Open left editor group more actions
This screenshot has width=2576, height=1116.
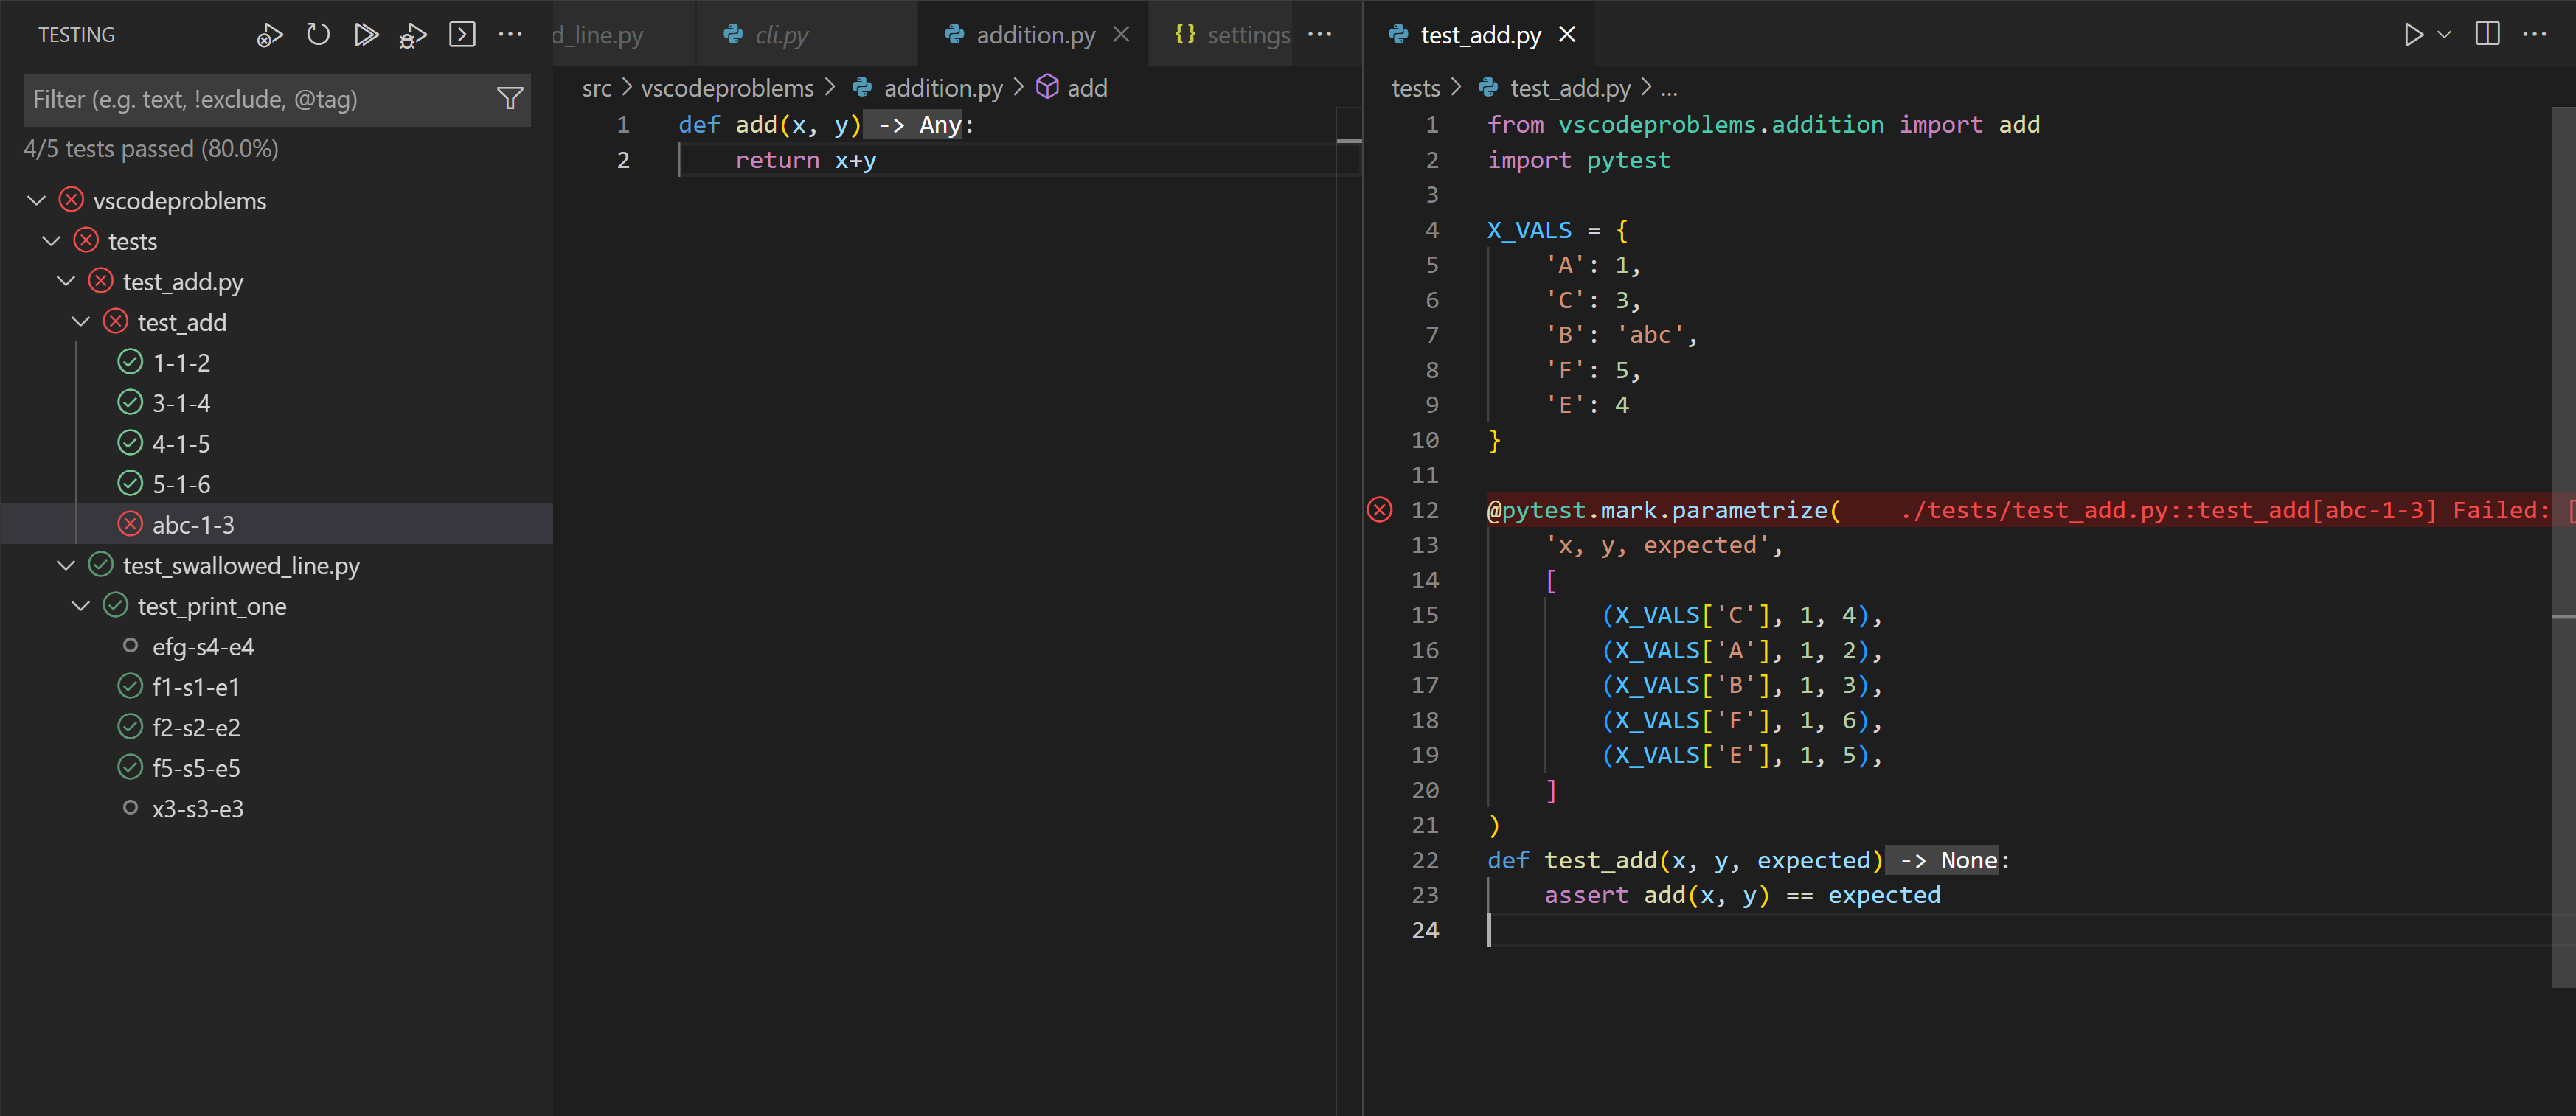tap(1320, 35)
